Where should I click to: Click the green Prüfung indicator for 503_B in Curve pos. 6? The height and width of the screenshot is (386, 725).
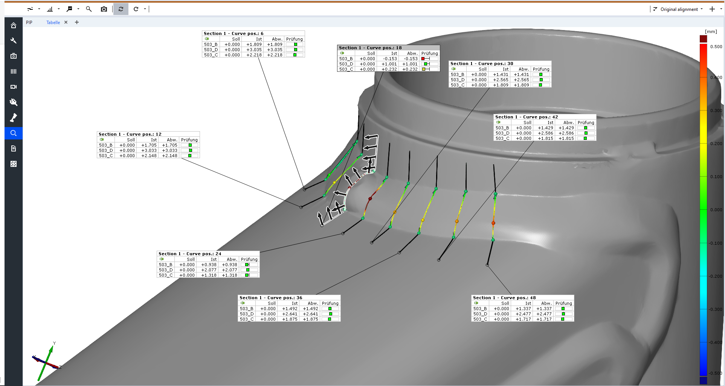295,44
